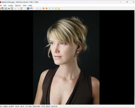Minimize the IrfanView window
The image size is (135, 108).
click(x=121, y=2)
